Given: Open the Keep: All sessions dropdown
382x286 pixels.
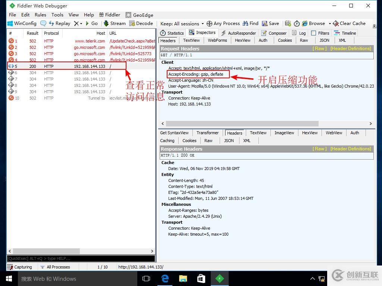Looking at the screenshot, I should coord(182,23).
